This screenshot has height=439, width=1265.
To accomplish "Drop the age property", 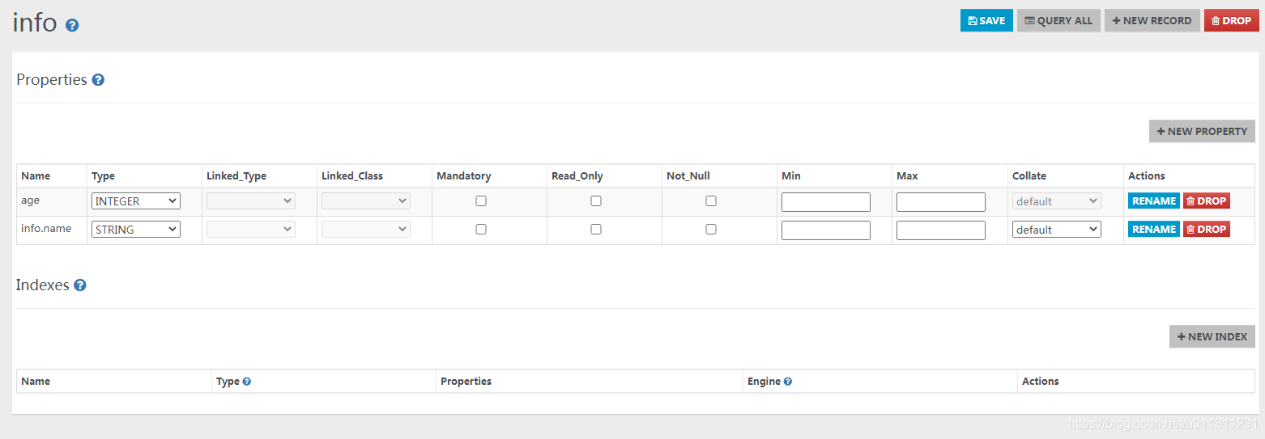I will pos(1206,201).
